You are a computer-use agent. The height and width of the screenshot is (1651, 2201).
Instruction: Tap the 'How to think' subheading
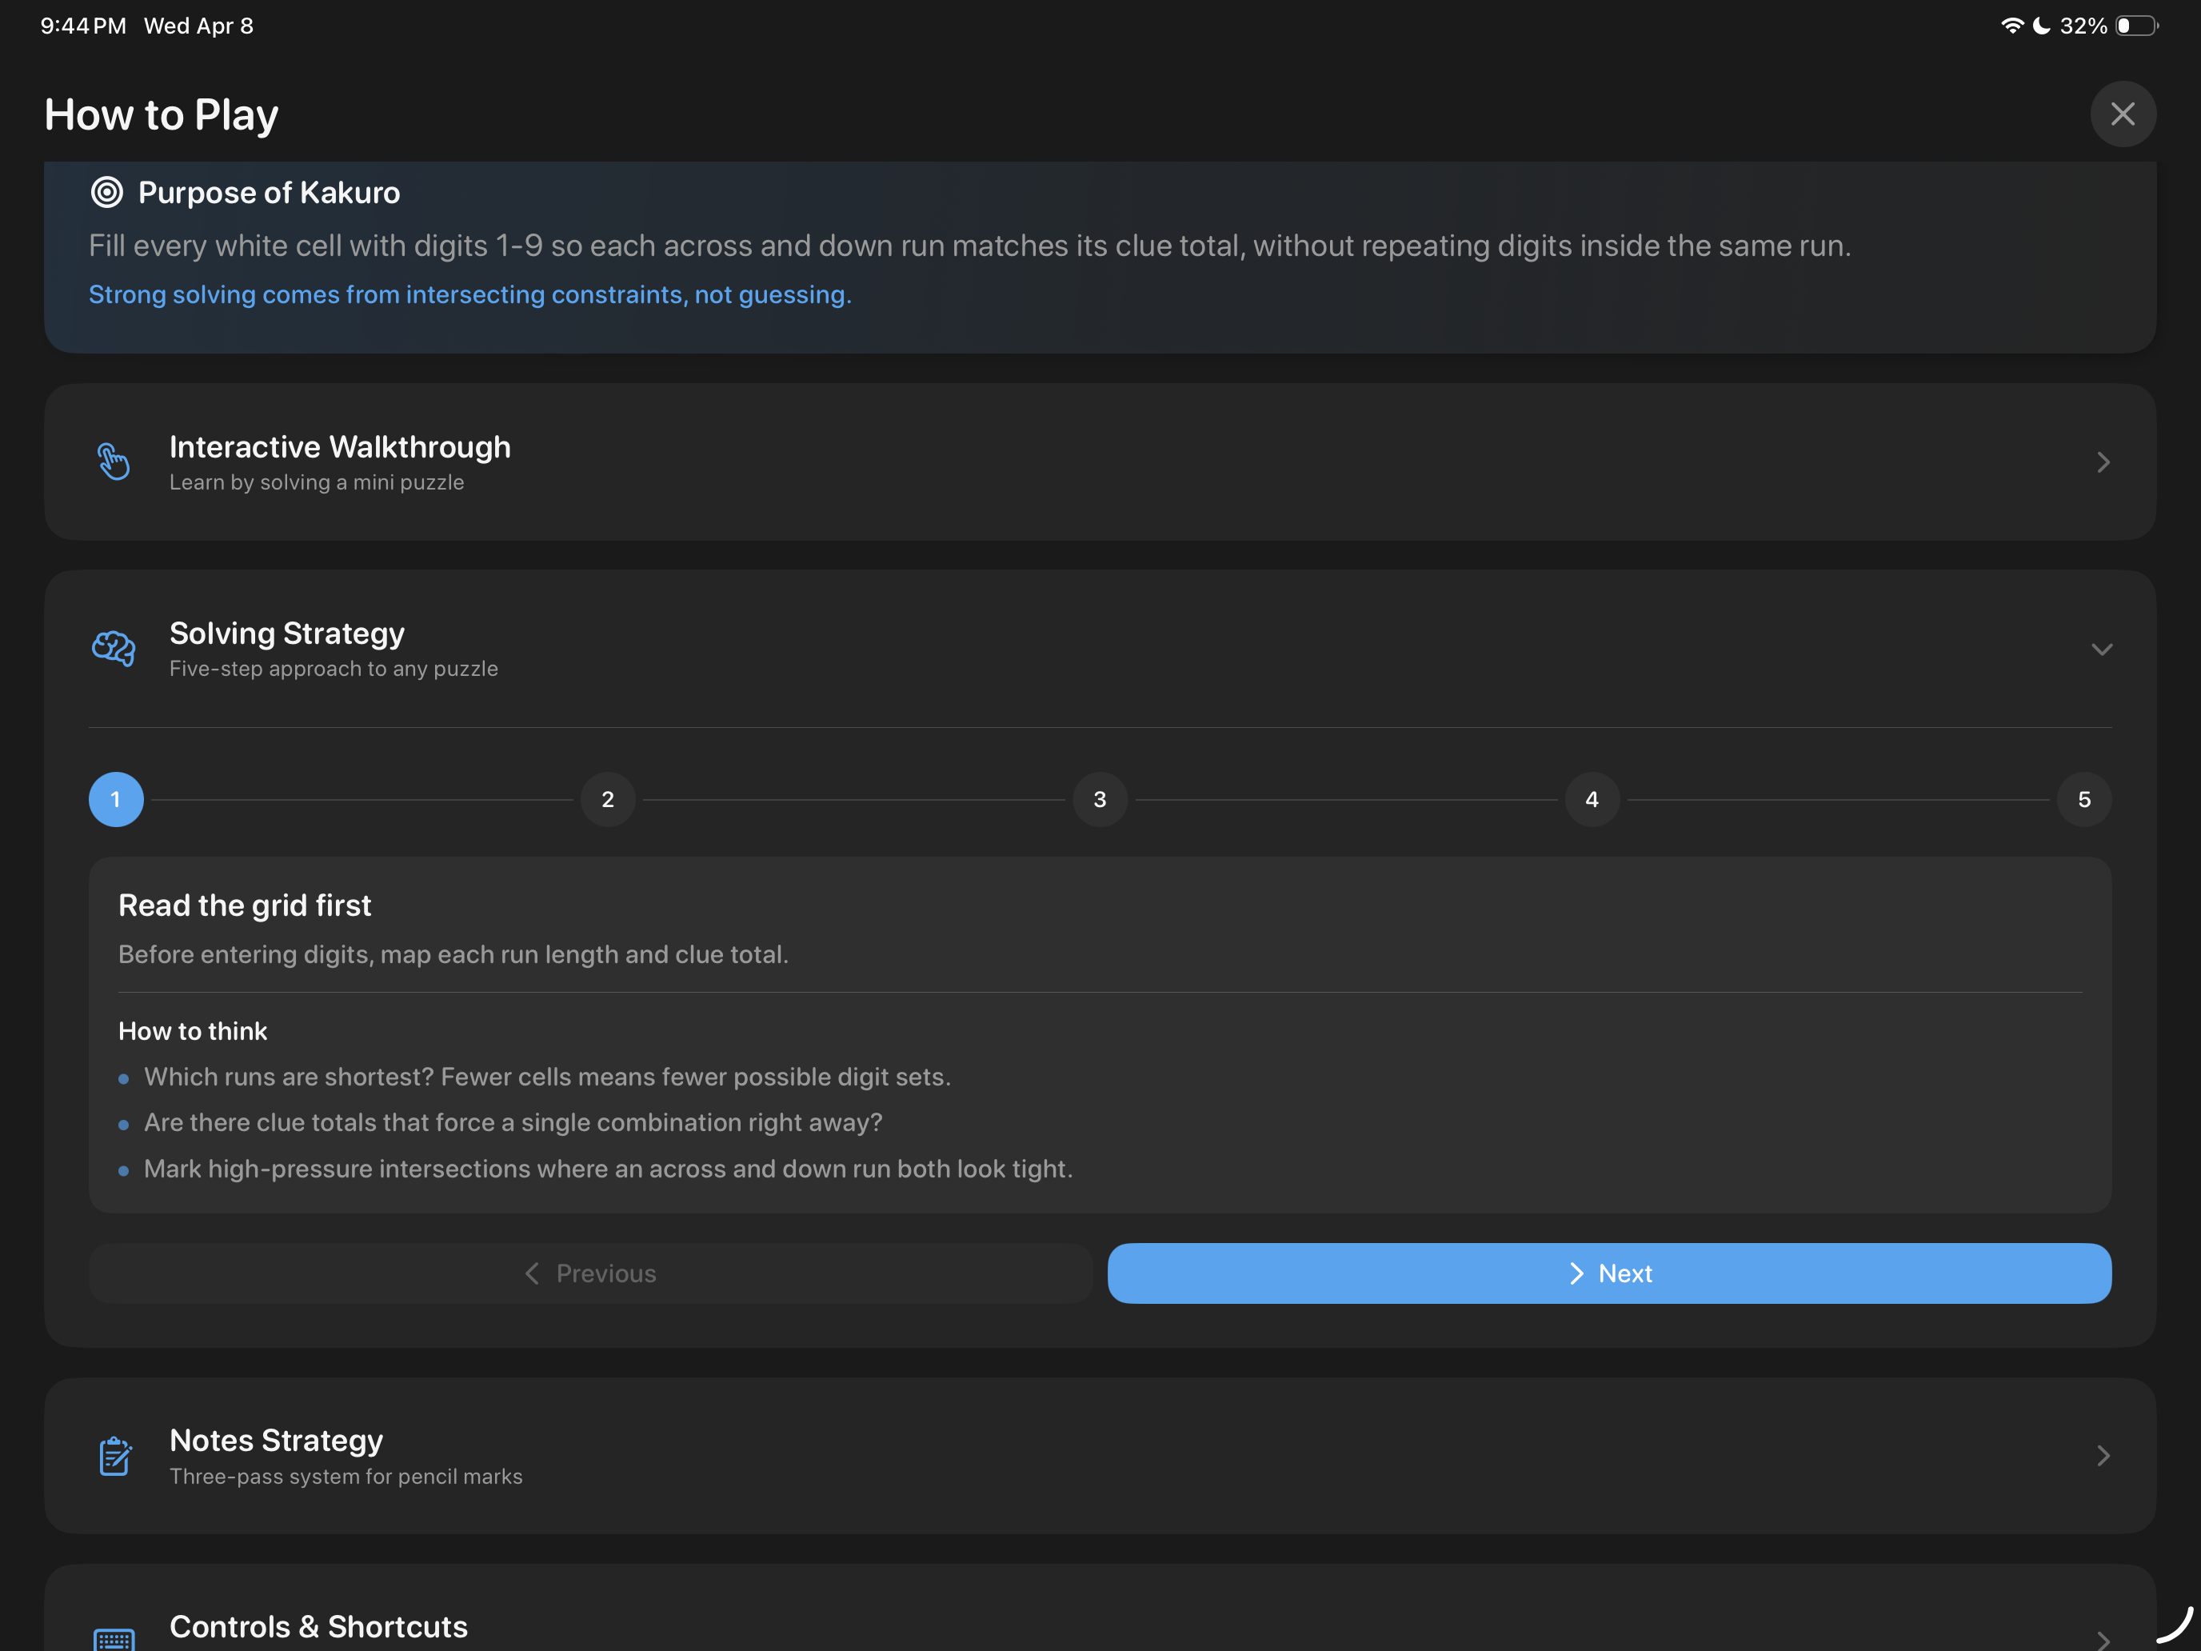193,1031
